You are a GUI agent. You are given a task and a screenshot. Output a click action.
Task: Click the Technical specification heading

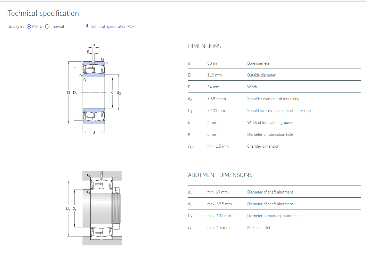[43, 13]
